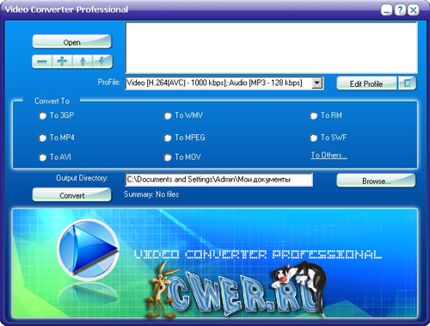The image size is (430, 326).
Task: Click the Open button
Action: [71, 42]
